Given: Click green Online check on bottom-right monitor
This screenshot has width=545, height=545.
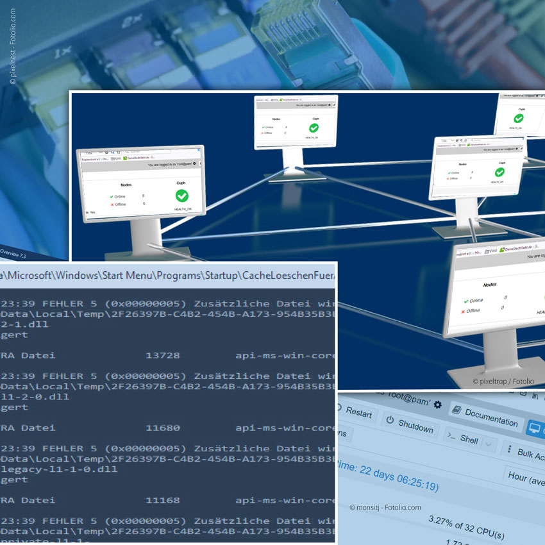Looking at the screenshot, I should pos(465,300).
